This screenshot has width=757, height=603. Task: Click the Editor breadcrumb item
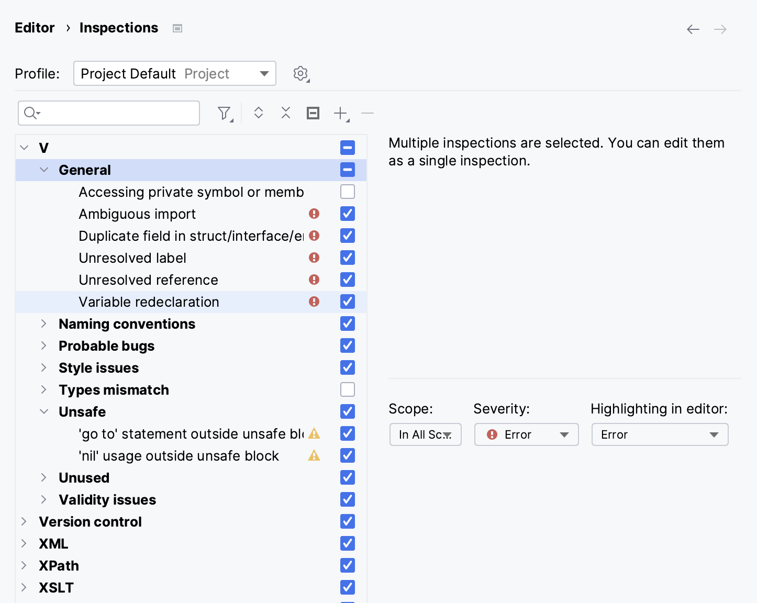[x=35, y=27]
